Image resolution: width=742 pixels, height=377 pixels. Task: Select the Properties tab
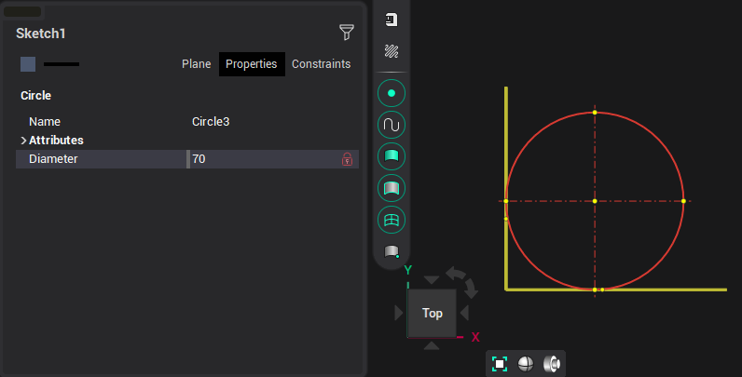pos(251,64)
